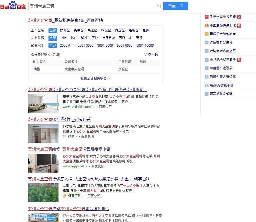
Task: Click the 糗事百科 site favicon
Action: pos(65,196)
